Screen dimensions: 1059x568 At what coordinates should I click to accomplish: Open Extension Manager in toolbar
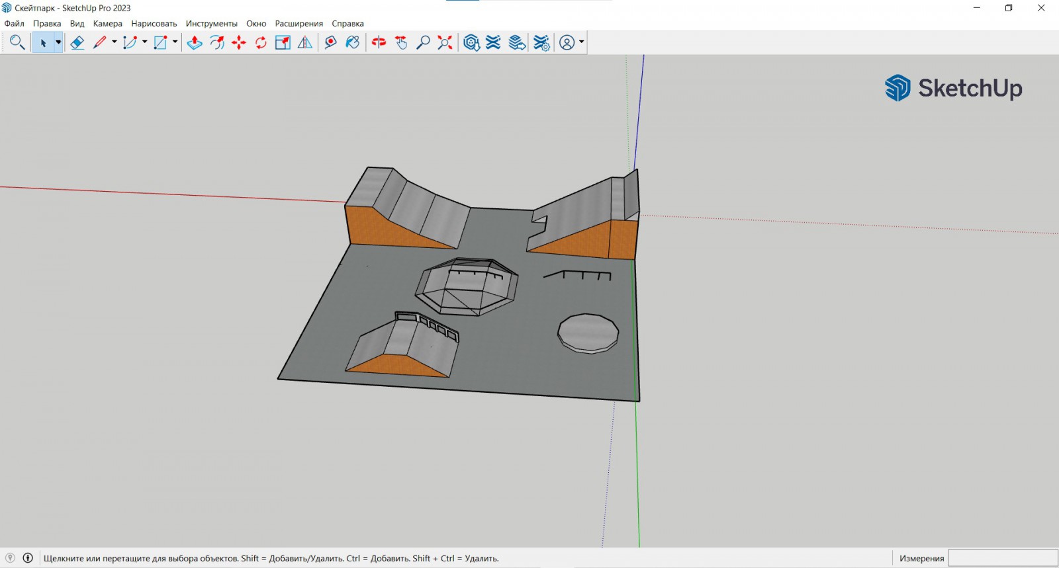click(x=541, y=43)
